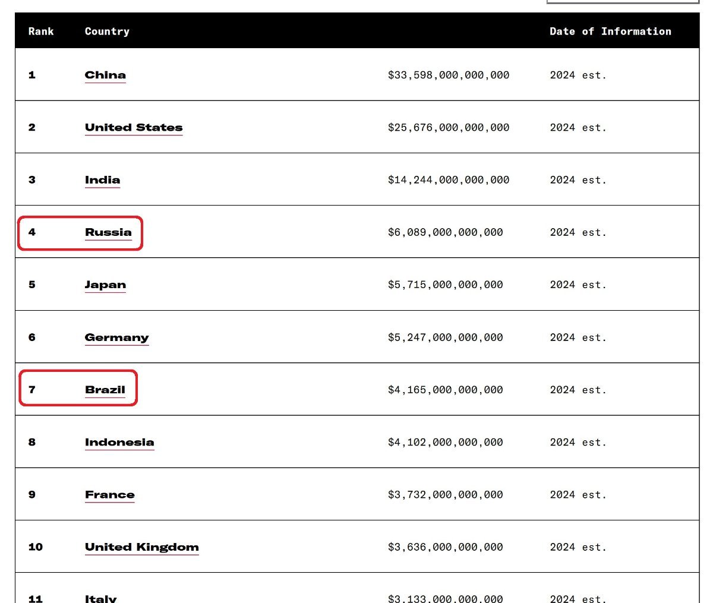This screenshot has height=603, width=713.
Task: Open the United States country link
Action: [134, 127]
